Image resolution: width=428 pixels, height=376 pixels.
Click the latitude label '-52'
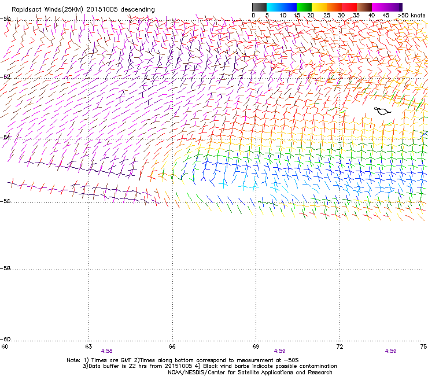click(5, 77)
